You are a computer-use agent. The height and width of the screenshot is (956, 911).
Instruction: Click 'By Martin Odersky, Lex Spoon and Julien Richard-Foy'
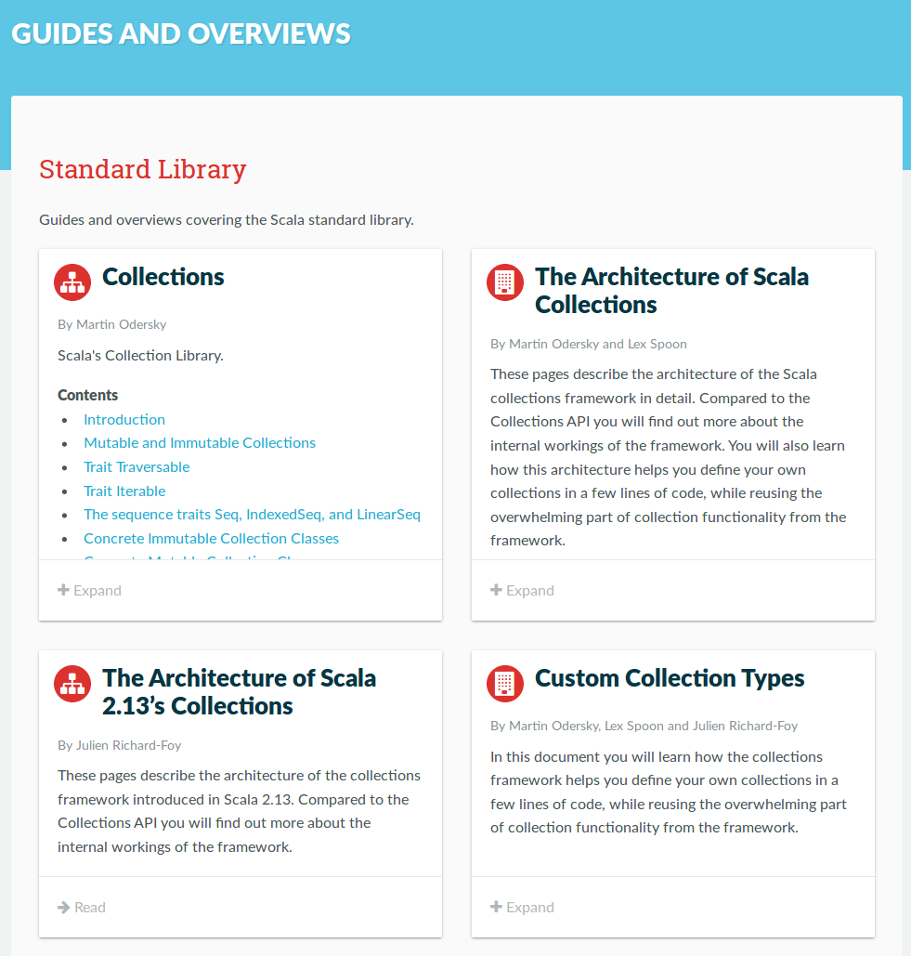click(x=644, y=726)
